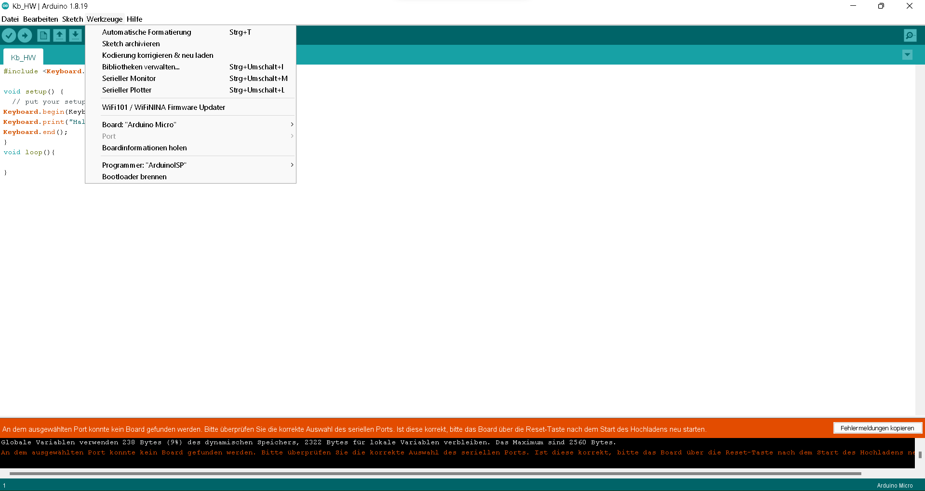Open the tab options dropdown arrow
This screenshot has width=925, height=491.
(907, 55)
